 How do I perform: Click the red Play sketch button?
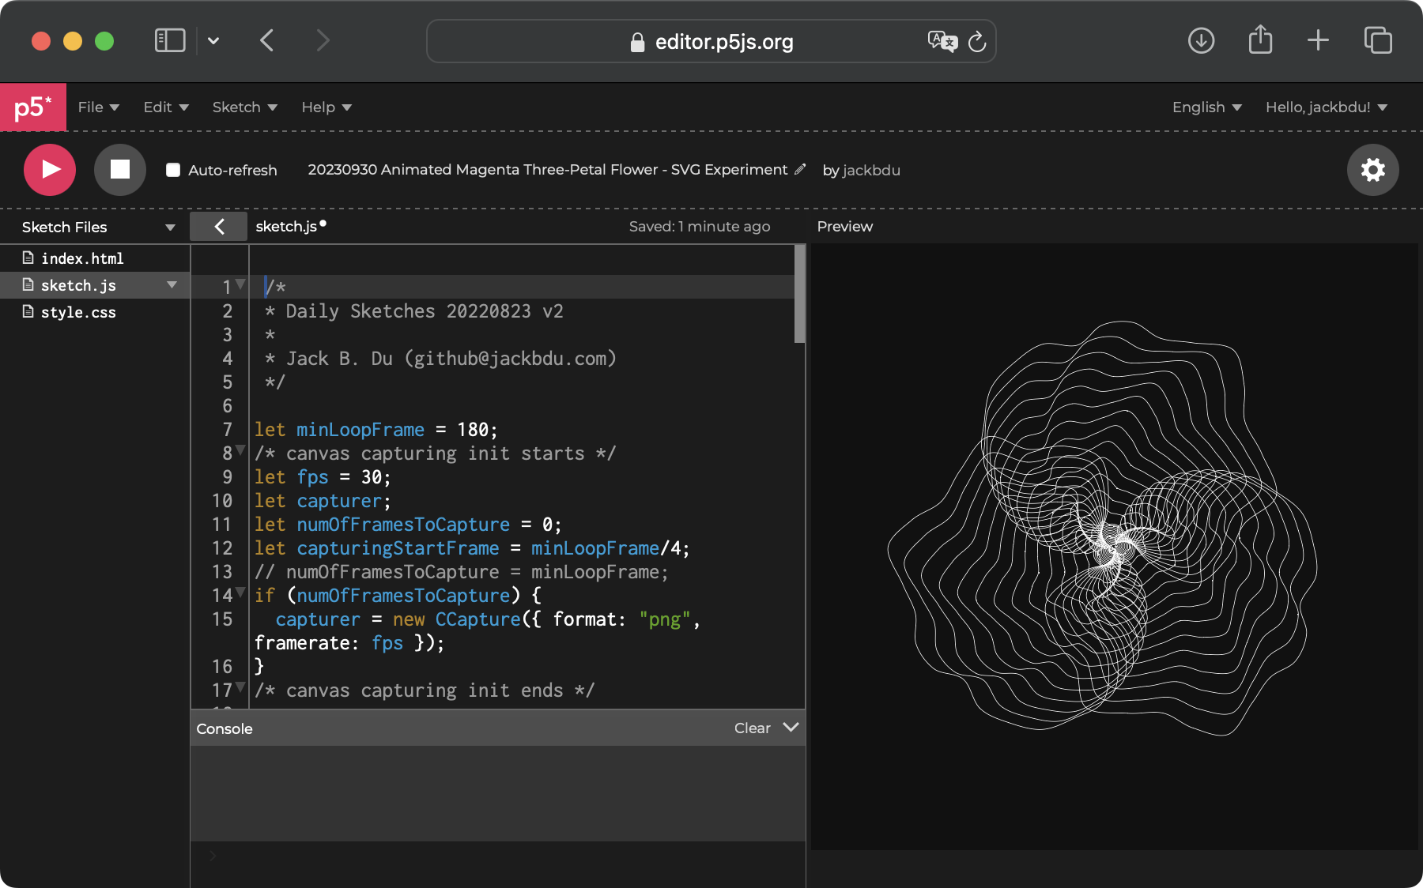coord(50,170)
